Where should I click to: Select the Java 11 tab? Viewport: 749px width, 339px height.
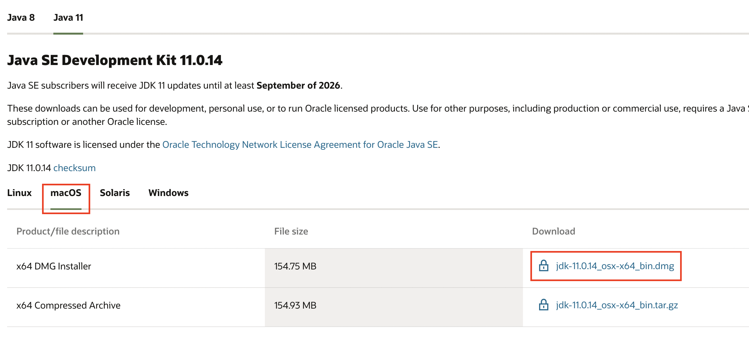tap(68, 17)
